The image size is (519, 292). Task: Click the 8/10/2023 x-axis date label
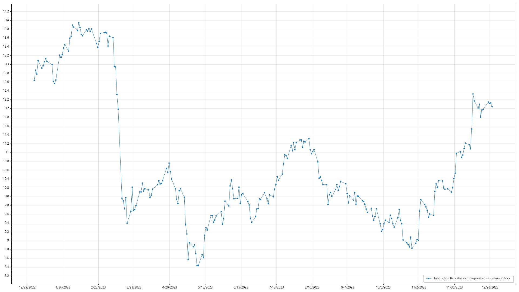pyautogui.click(x=312, y=287)
